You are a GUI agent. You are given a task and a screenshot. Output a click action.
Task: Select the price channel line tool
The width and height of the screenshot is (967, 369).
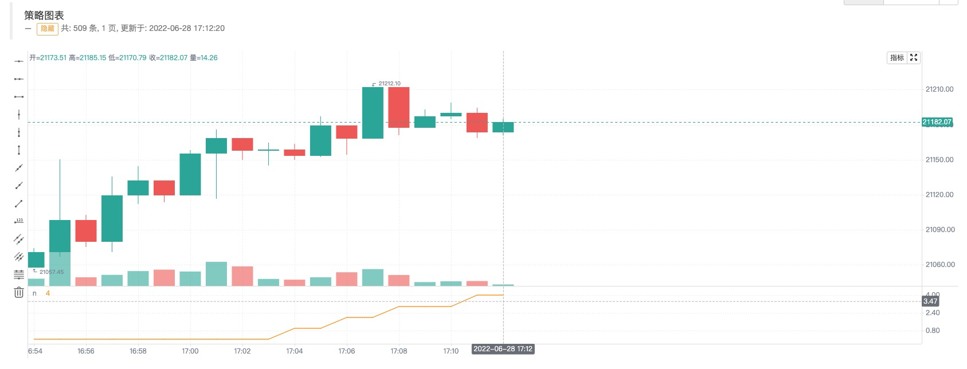(19, 257)
